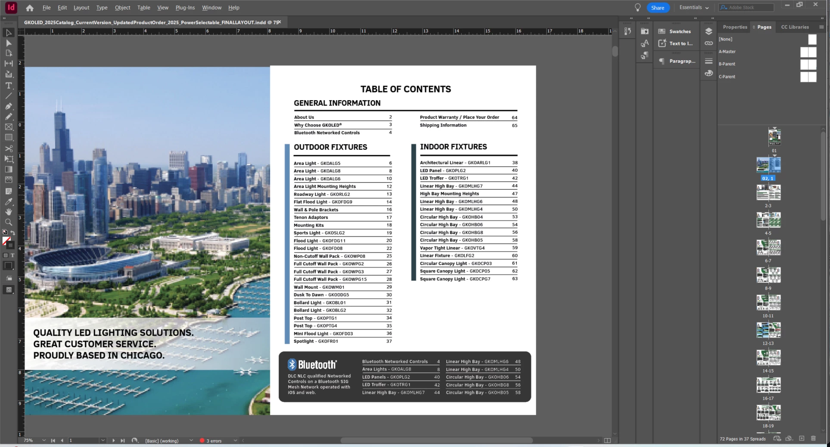Open the Swatches panel button
830x447 pixels.
coord(675,31)
